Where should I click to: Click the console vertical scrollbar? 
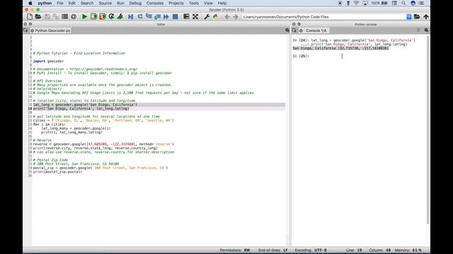coord(428,130)
